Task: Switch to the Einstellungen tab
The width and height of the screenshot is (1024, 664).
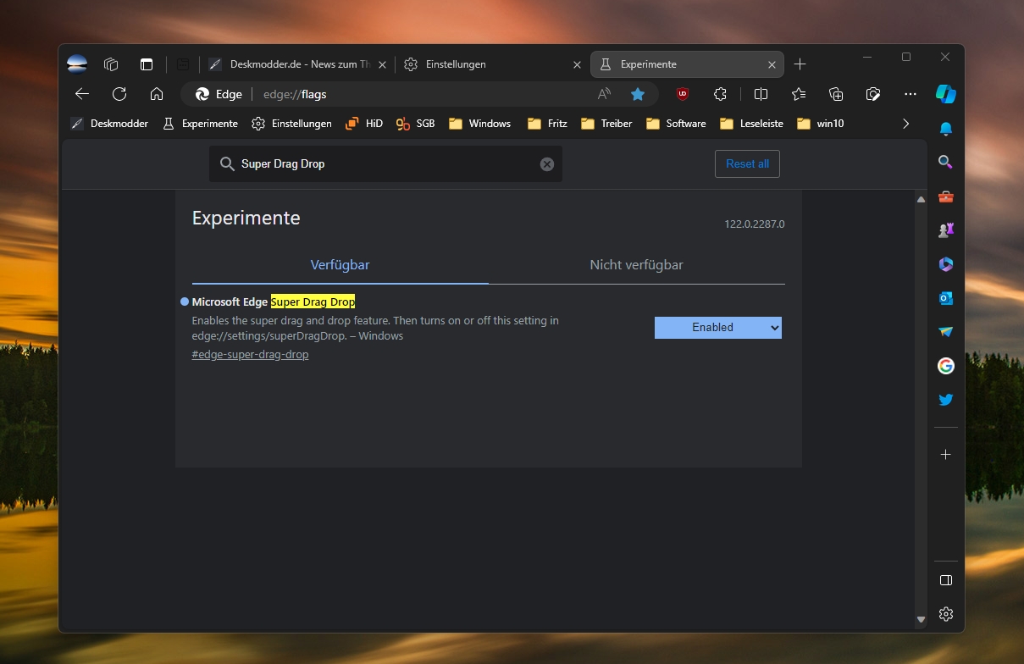Action: point(492,64)
